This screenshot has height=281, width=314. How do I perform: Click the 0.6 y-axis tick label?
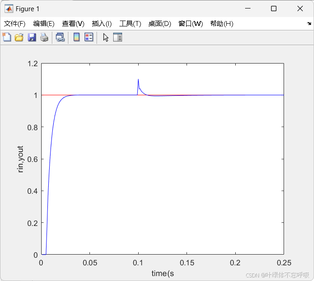pyautogui.click(x=33, y=159)
